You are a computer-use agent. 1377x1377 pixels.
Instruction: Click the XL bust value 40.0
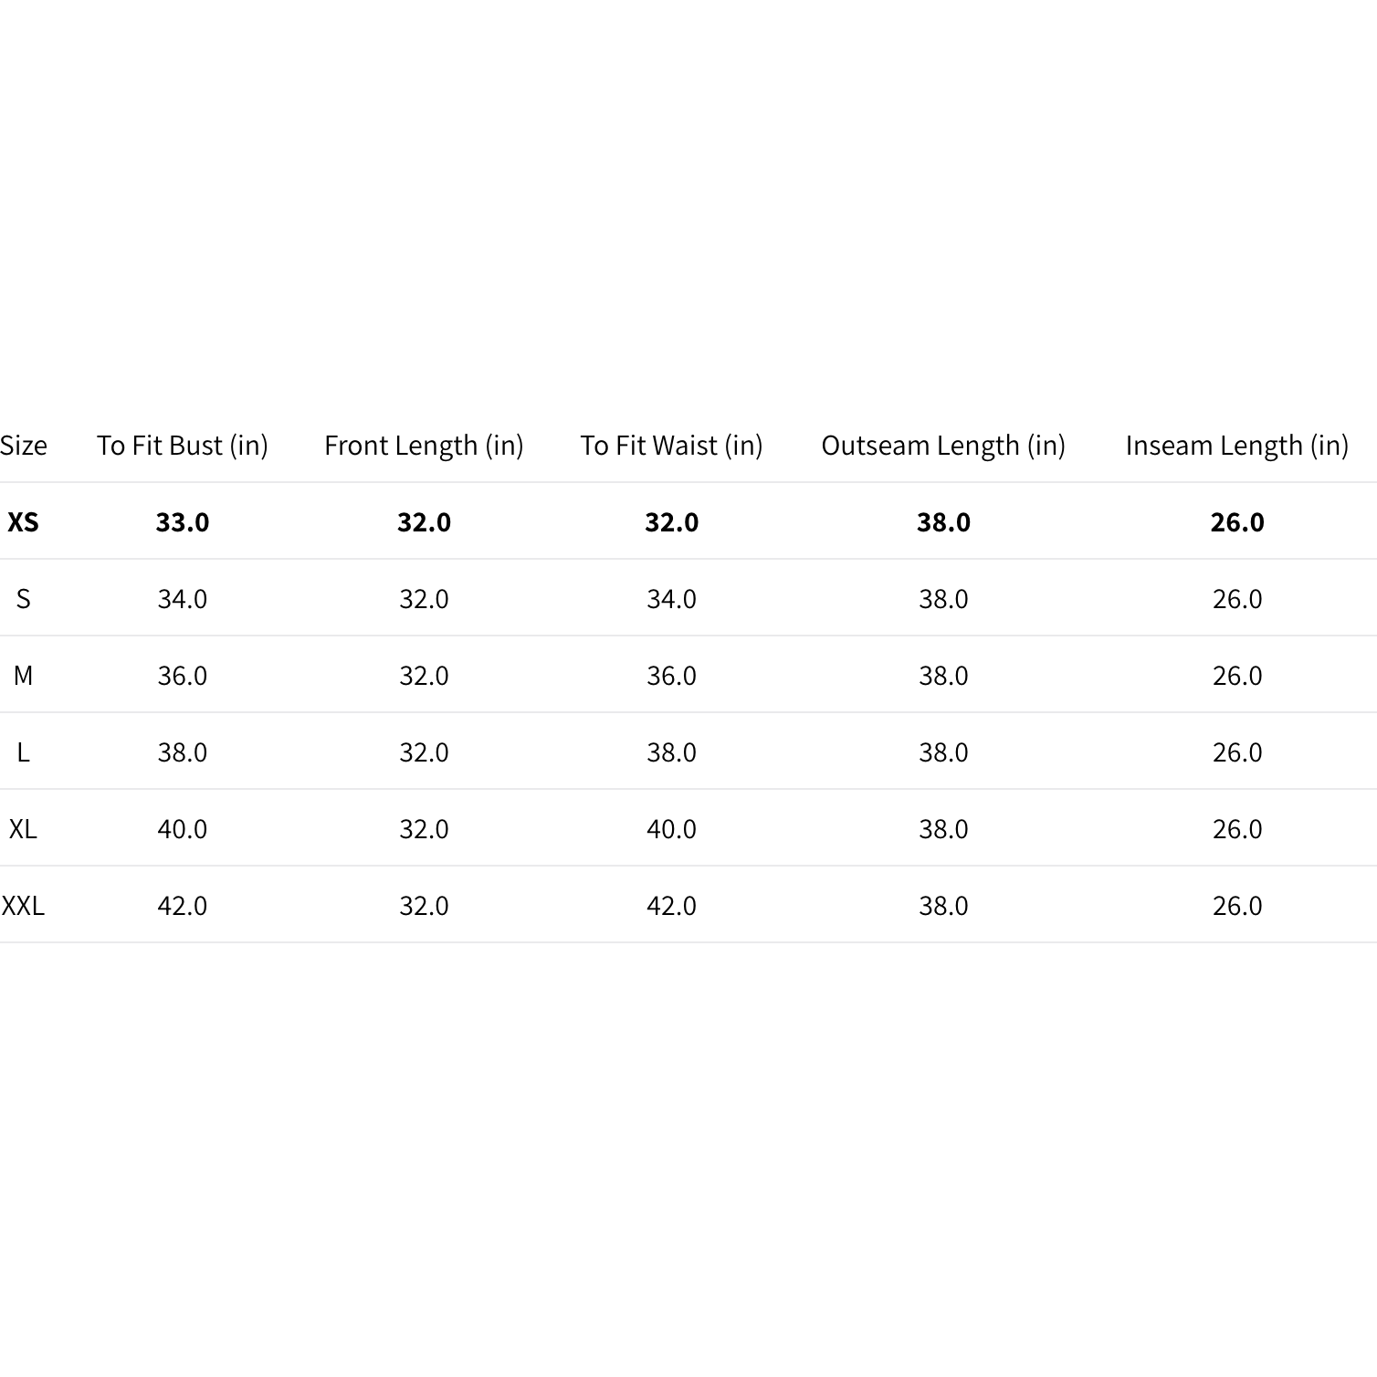(183, 829)
